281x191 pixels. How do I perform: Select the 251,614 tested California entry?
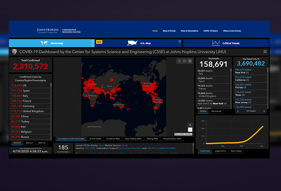(x=250, y=79)
